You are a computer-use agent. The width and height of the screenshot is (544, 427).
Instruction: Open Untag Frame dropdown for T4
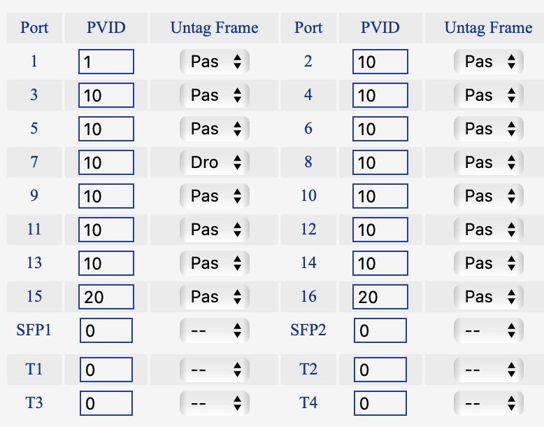click(x=488, y=403)
